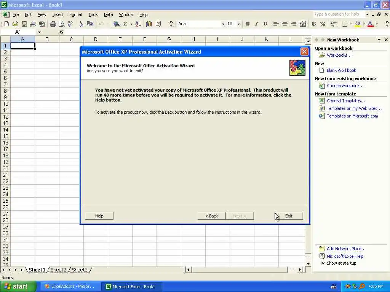Toggle Italic formatting

(256, 24)
